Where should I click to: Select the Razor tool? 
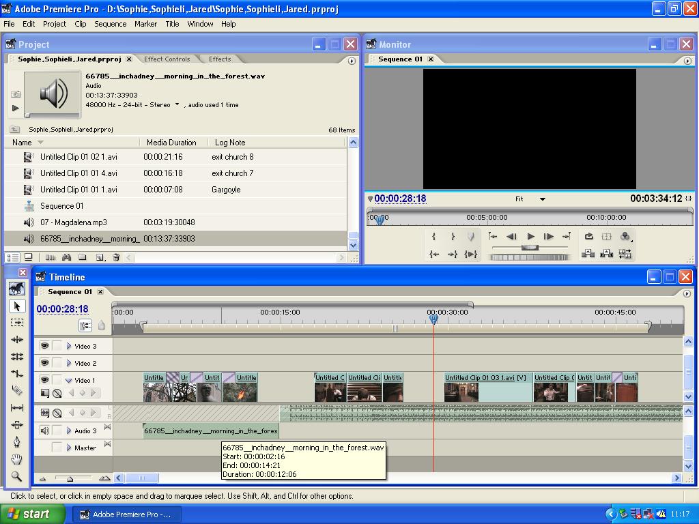pos(17,390)
